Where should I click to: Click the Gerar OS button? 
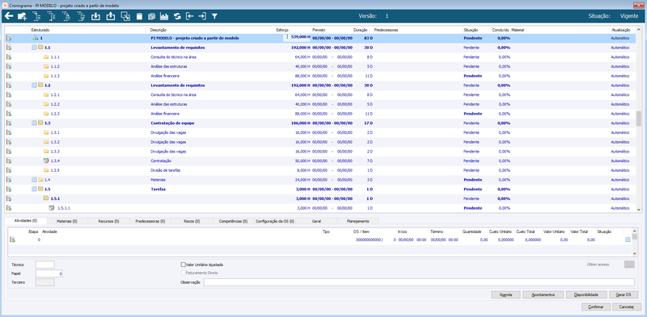pyautogui.click(x=624, y=294)
